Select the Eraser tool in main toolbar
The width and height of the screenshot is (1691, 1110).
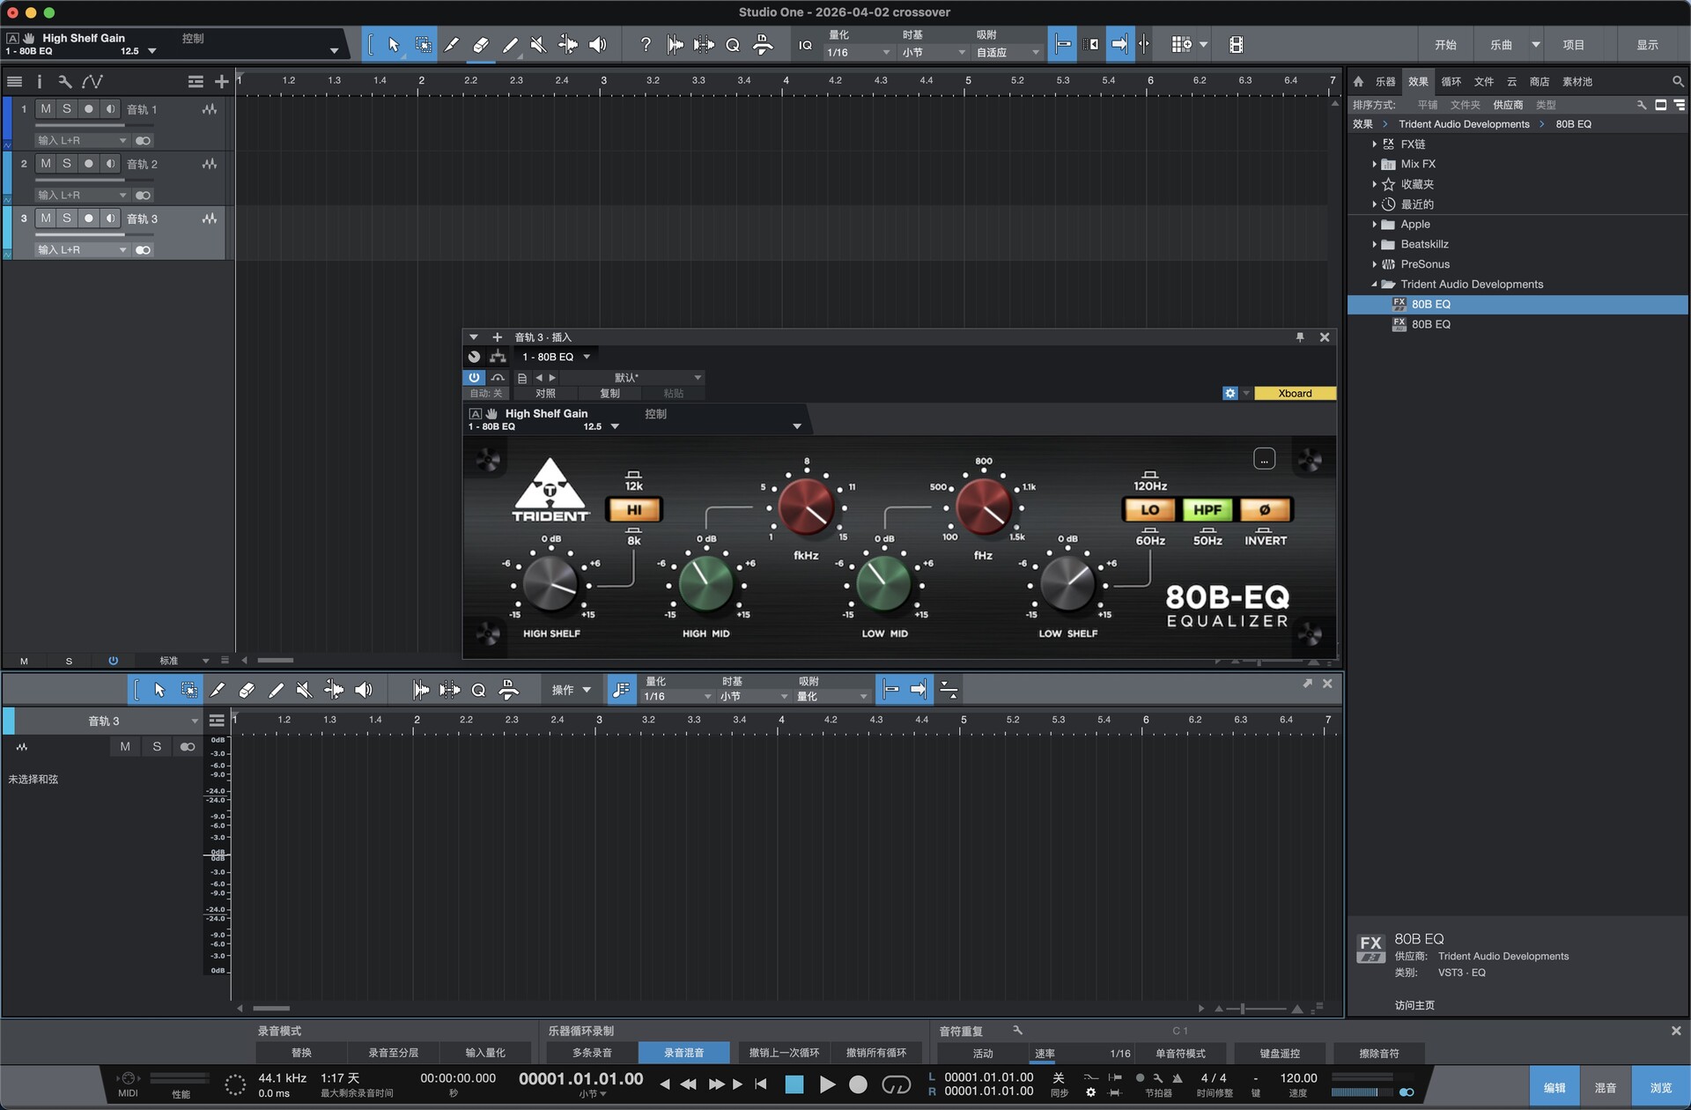click(x=481, y=45)
